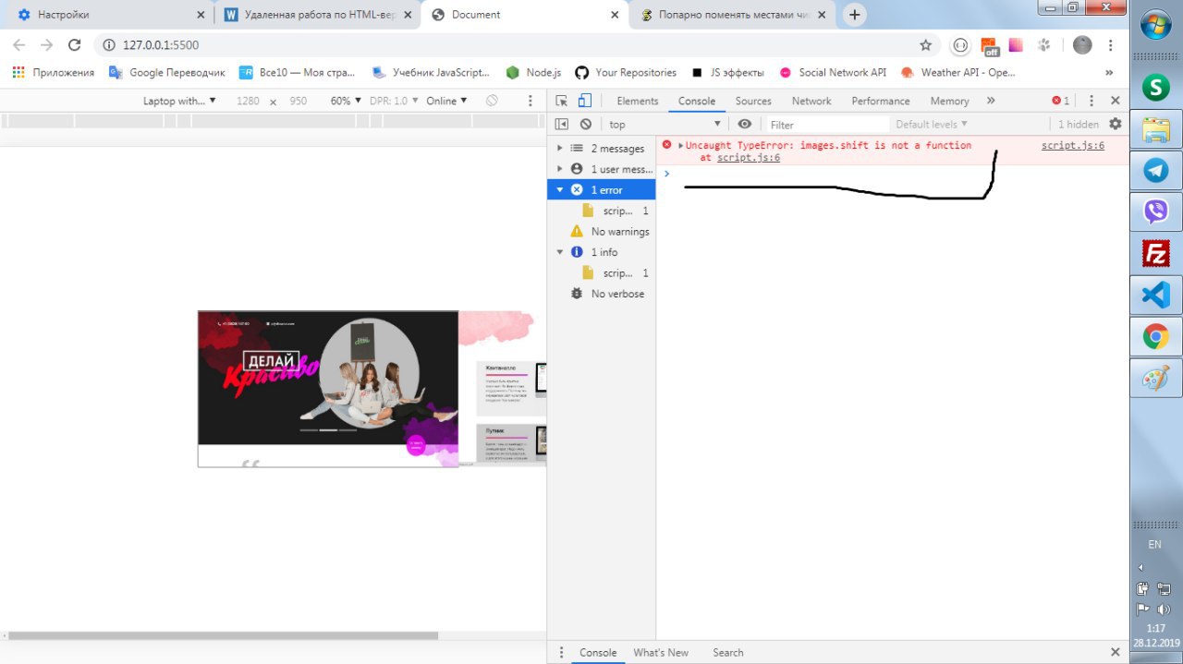This screenshot has height=664, width=1183.
Task: Clear the console with the ban icon
Action: [x=585, y=124]
